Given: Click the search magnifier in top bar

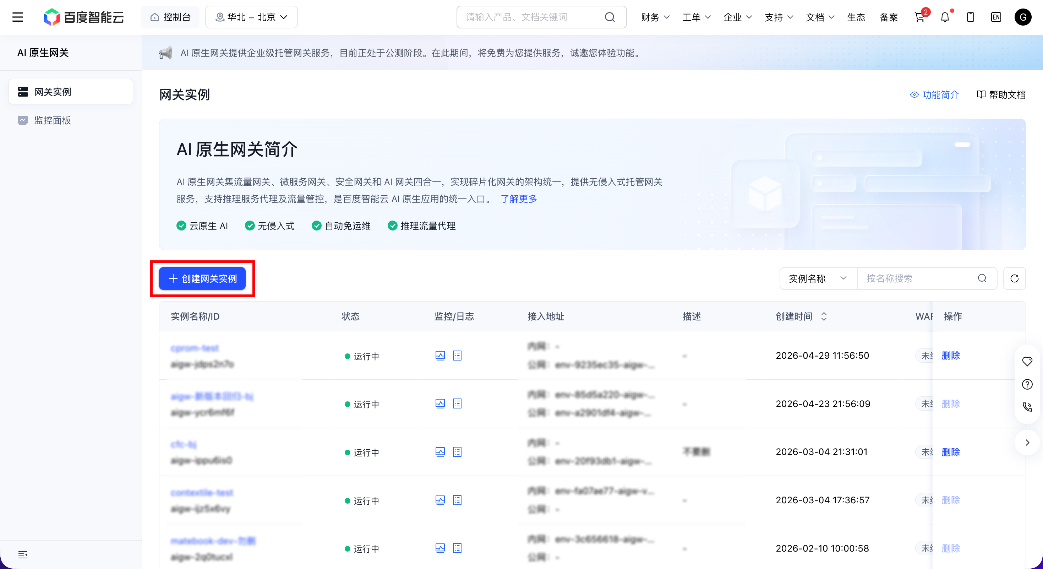Looking at the screenshot, I should (x=610, y=17).
